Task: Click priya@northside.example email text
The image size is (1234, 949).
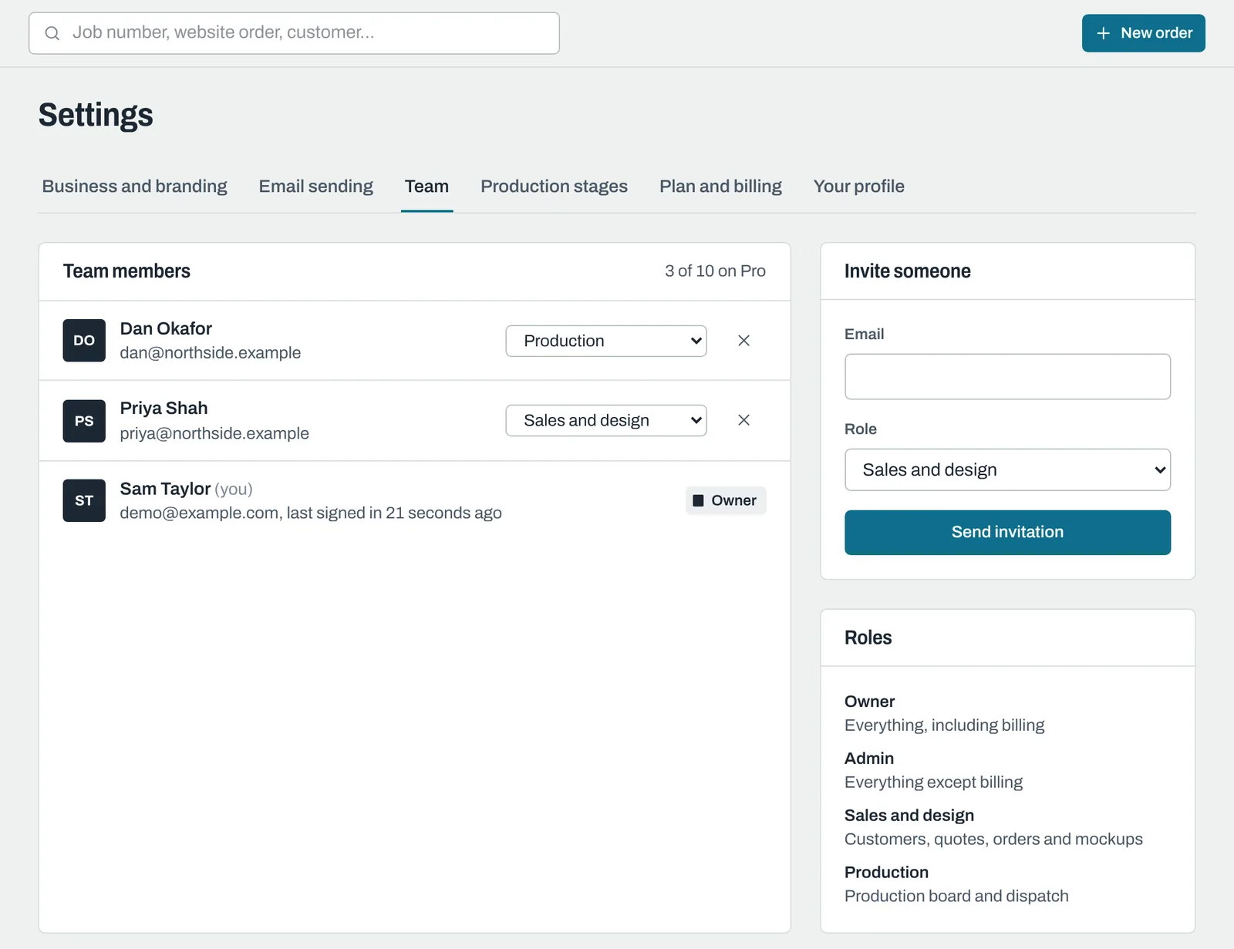Action: click(x=214, y=433)
